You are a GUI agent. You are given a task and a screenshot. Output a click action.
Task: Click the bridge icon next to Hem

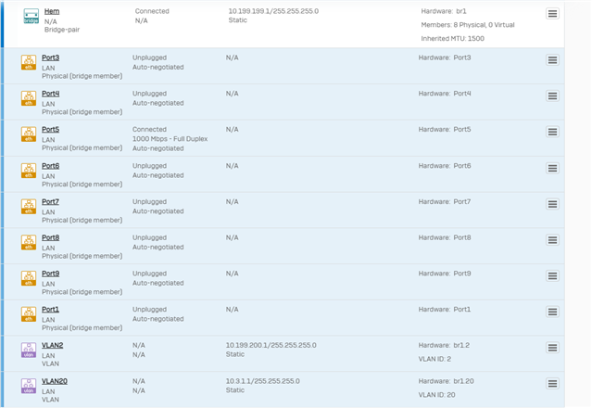[x=31, y=17]
